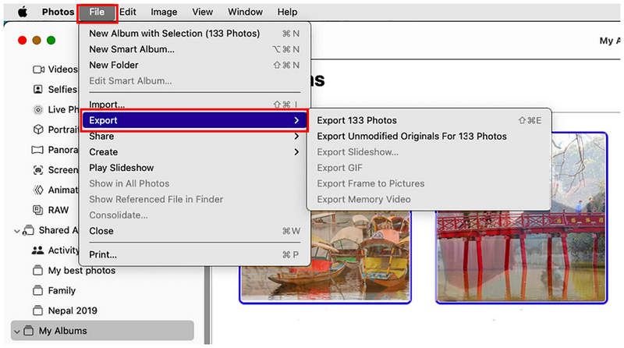Select My best photos album
This screenshot has width=624, height=348.
pyautogui.click(x=82, y=270)
